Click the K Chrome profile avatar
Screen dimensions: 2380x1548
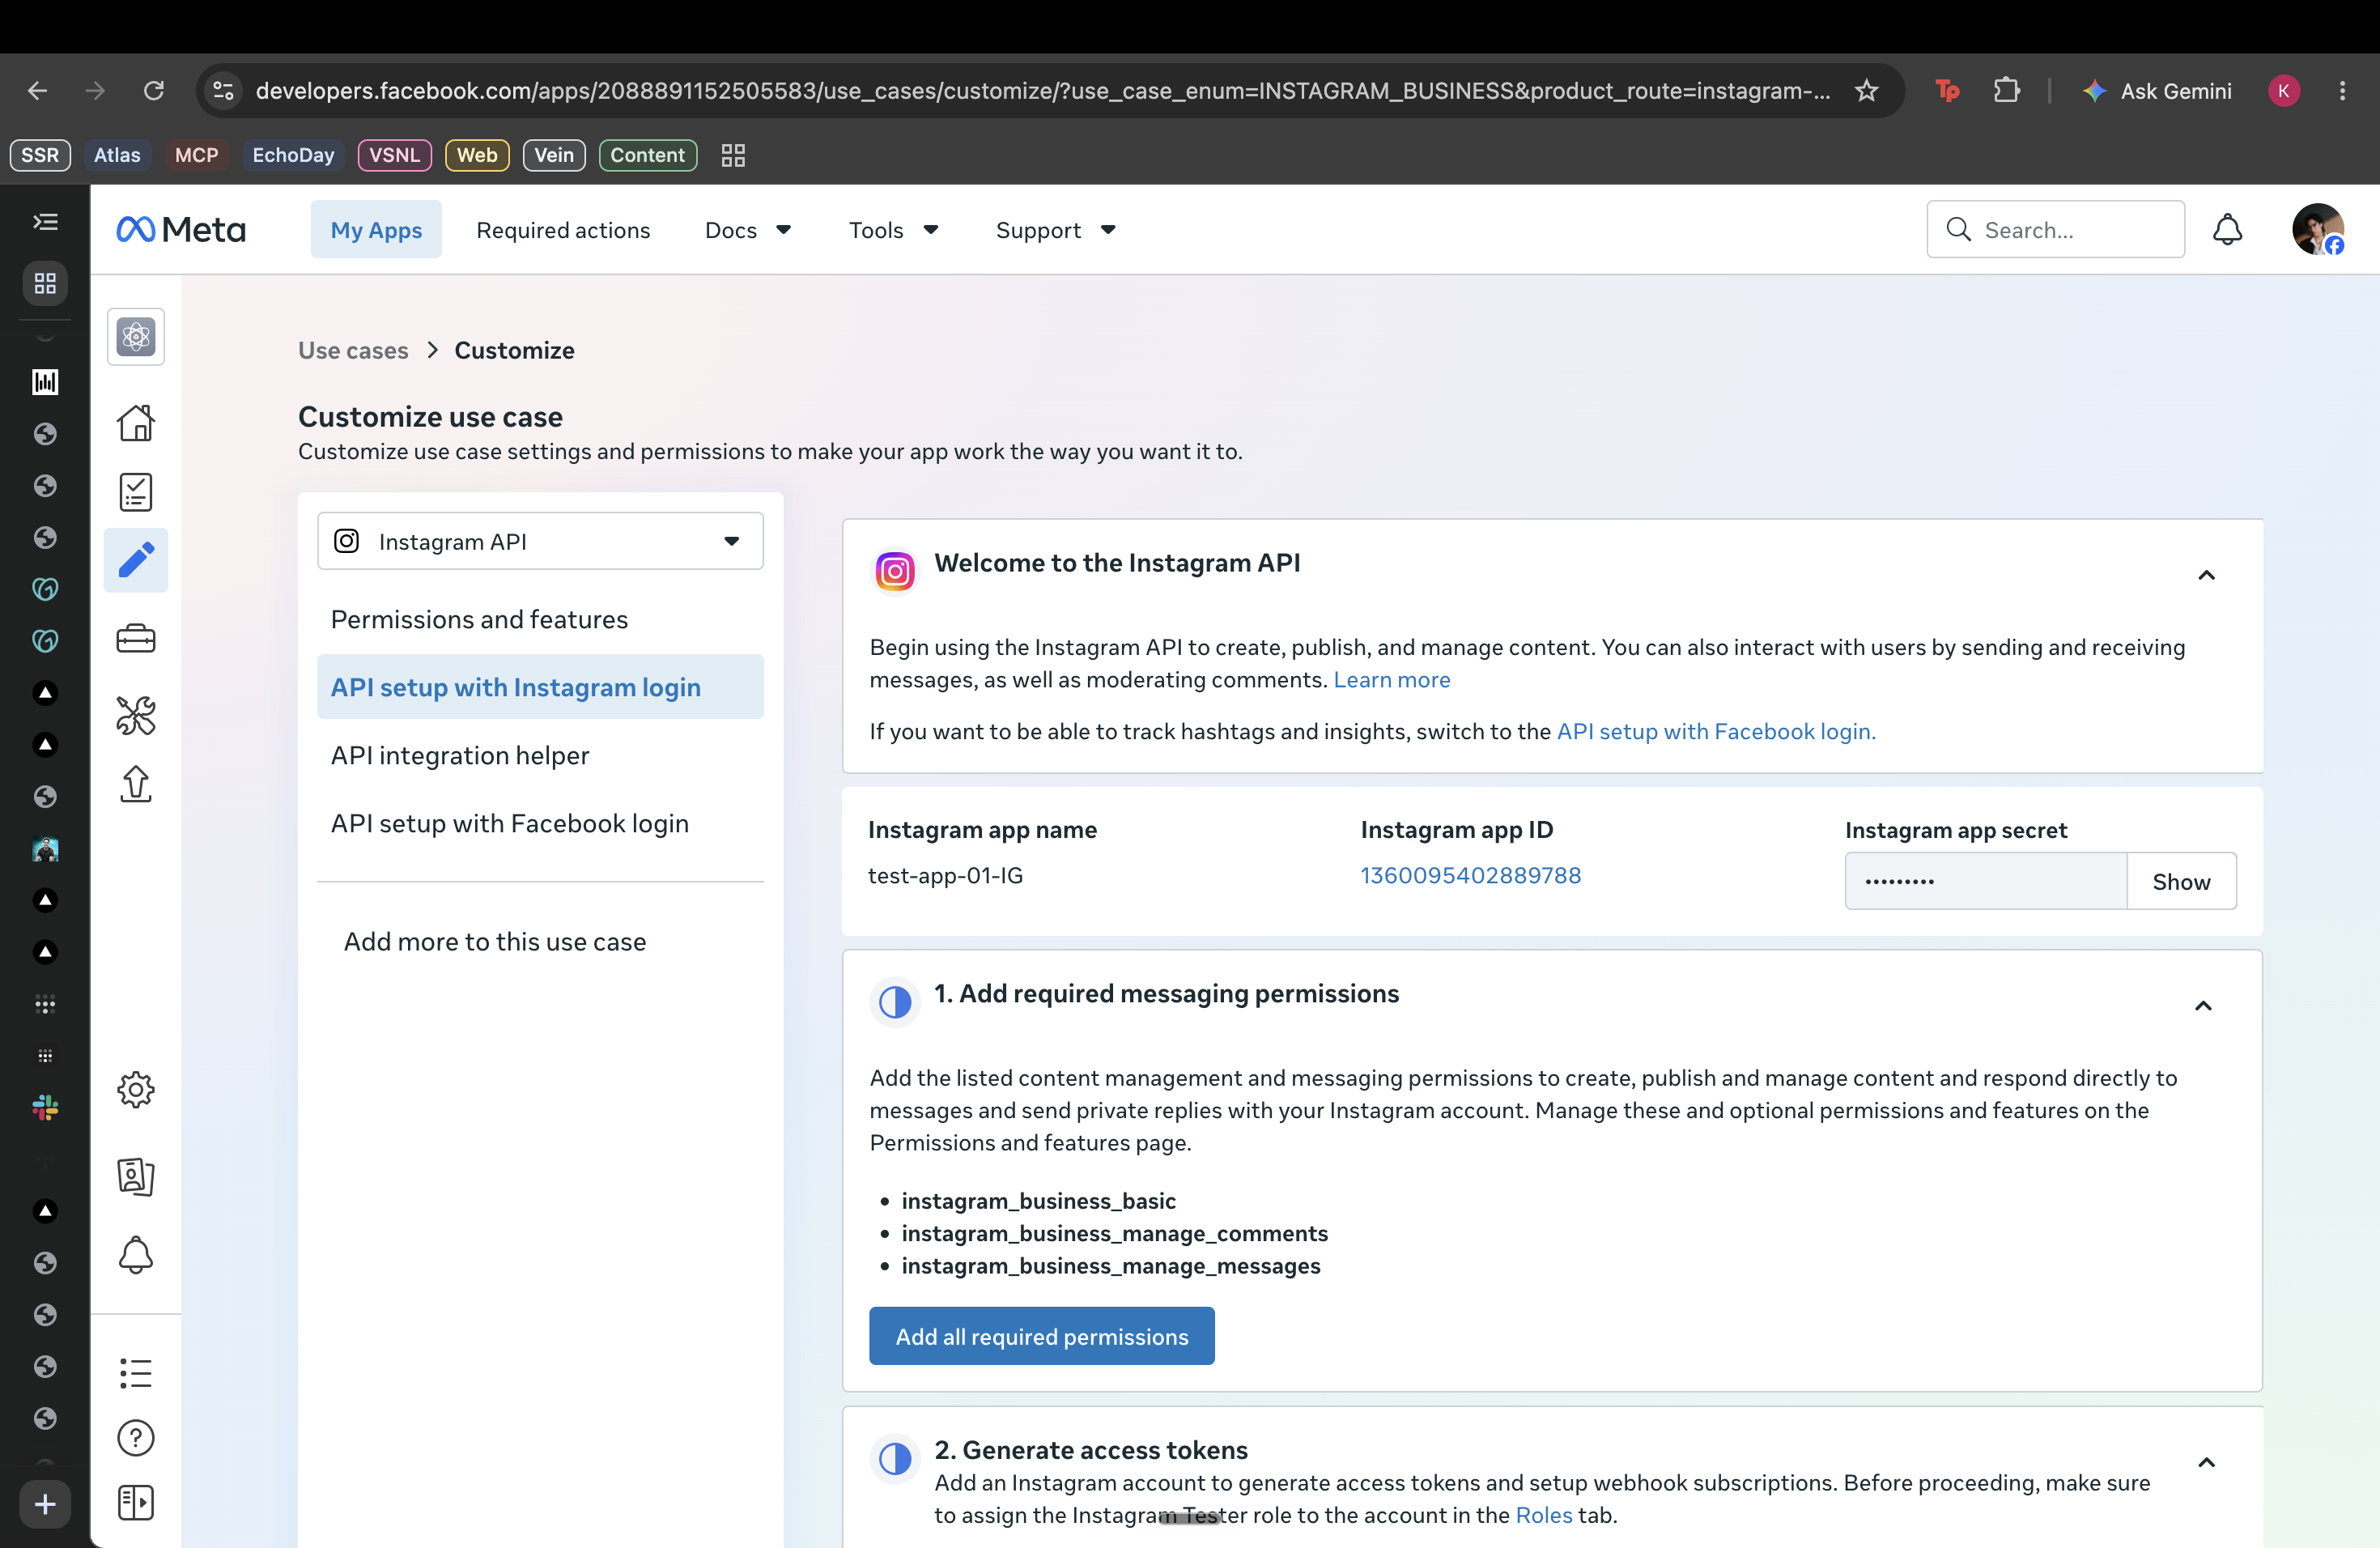point(2283,91)
